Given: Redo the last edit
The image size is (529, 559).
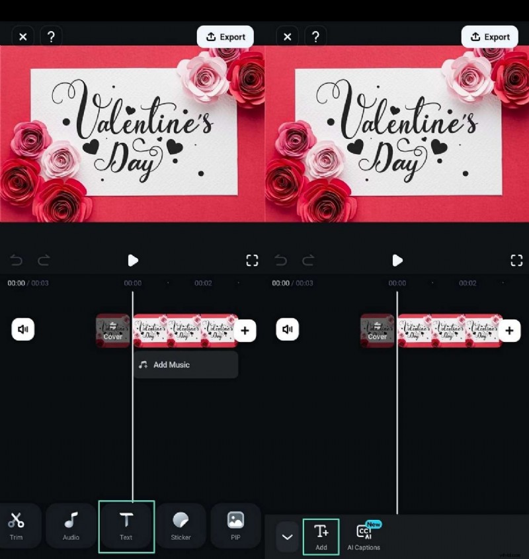Looking at the screenshot, I should [x=44, y=260].
